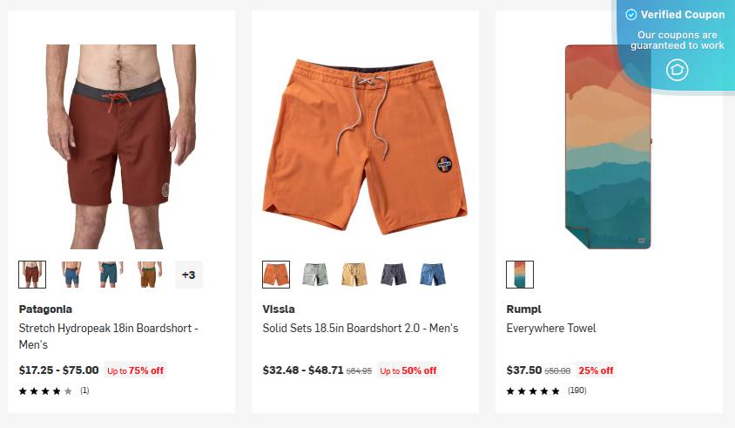Select the Rumpl towel color swatch
The image size is (735, 428).
click(520, 275)
